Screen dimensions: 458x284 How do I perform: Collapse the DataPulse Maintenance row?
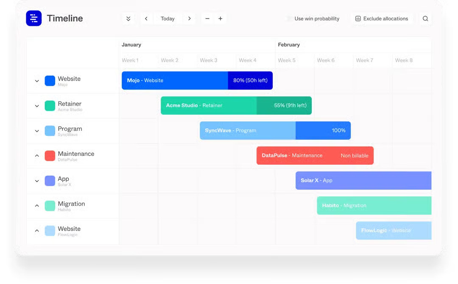tap(37, 156)
